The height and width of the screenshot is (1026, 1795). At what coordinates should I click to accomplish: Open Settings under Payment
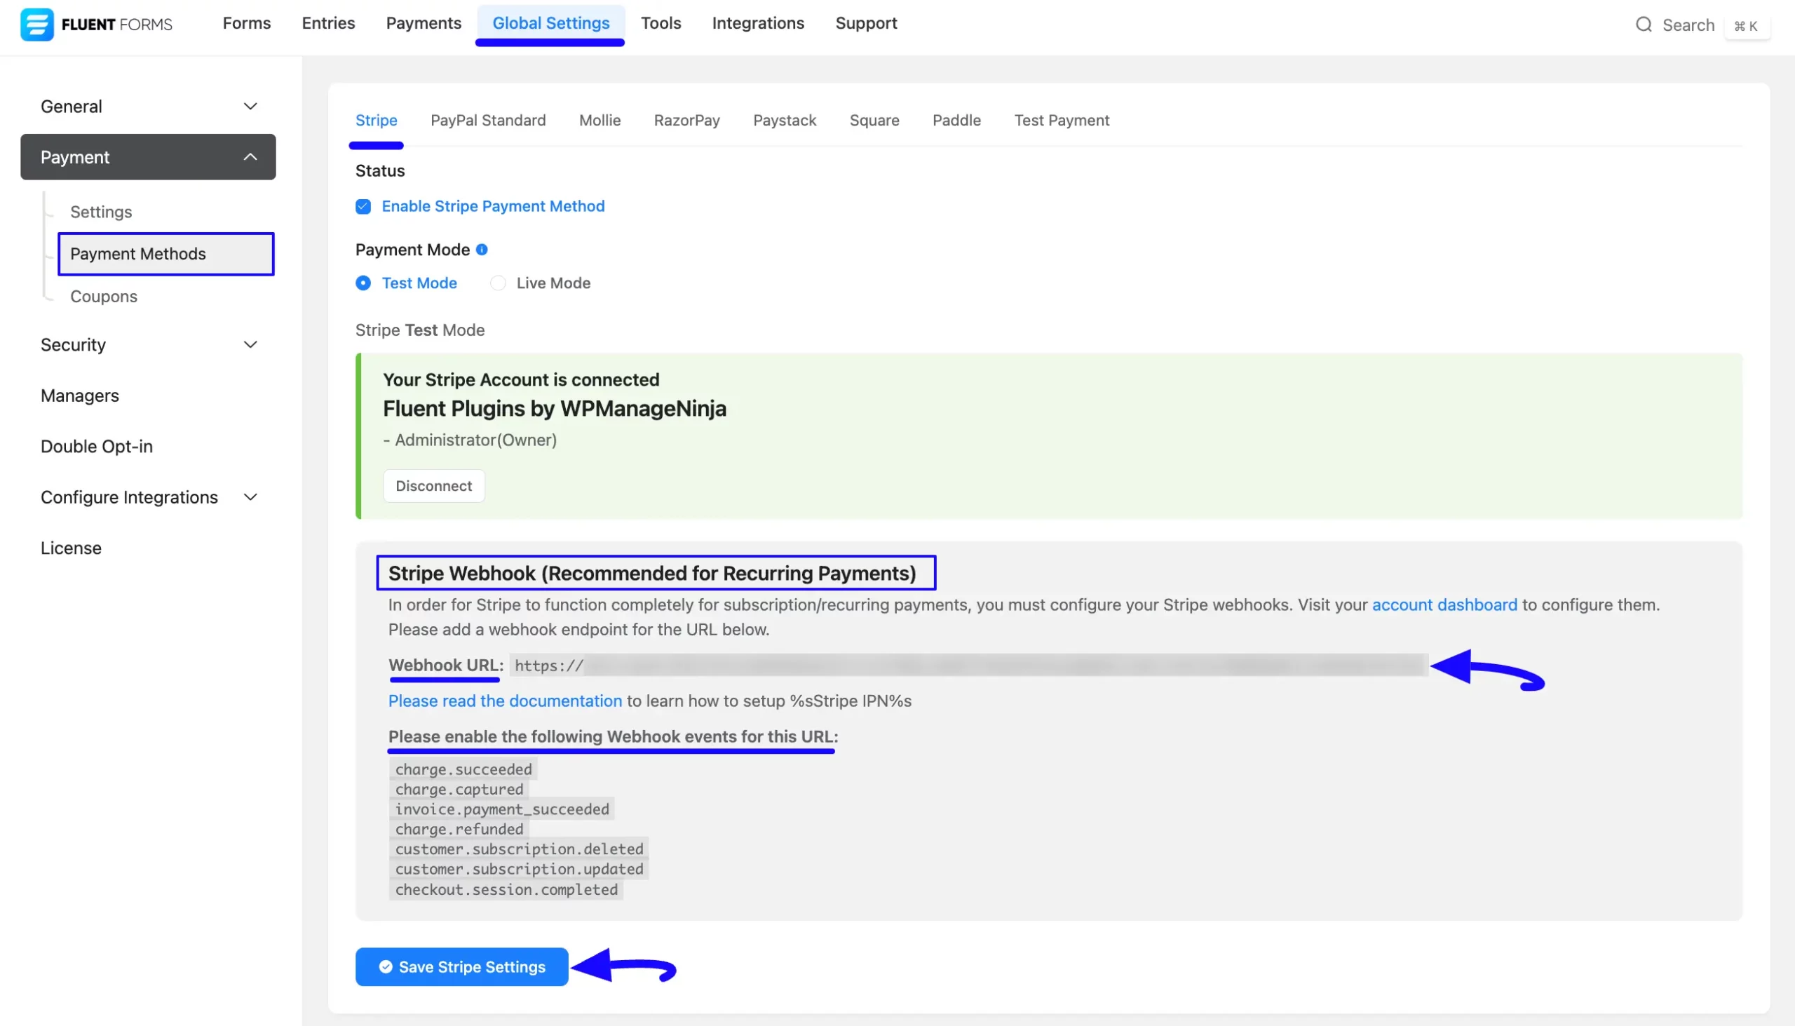coord(101,212)
